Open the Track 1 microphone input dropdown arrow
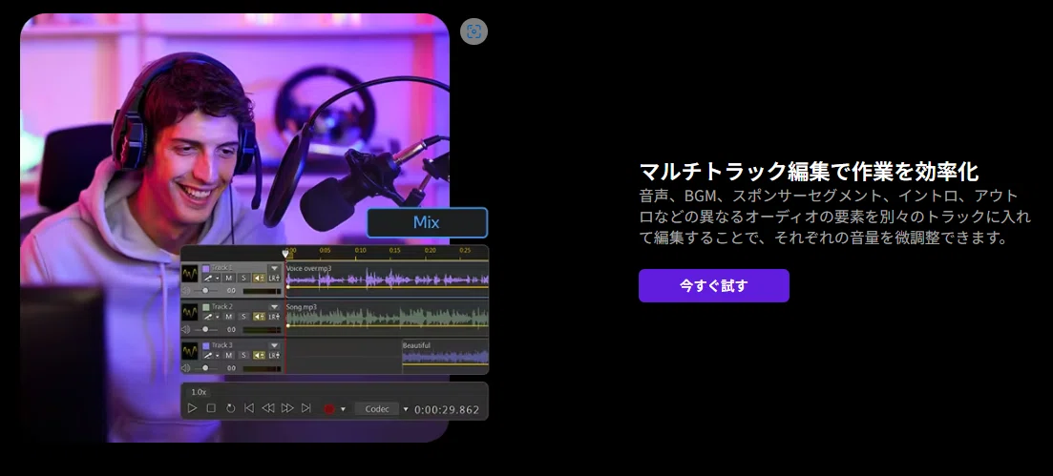 click(x=218, y=278)
